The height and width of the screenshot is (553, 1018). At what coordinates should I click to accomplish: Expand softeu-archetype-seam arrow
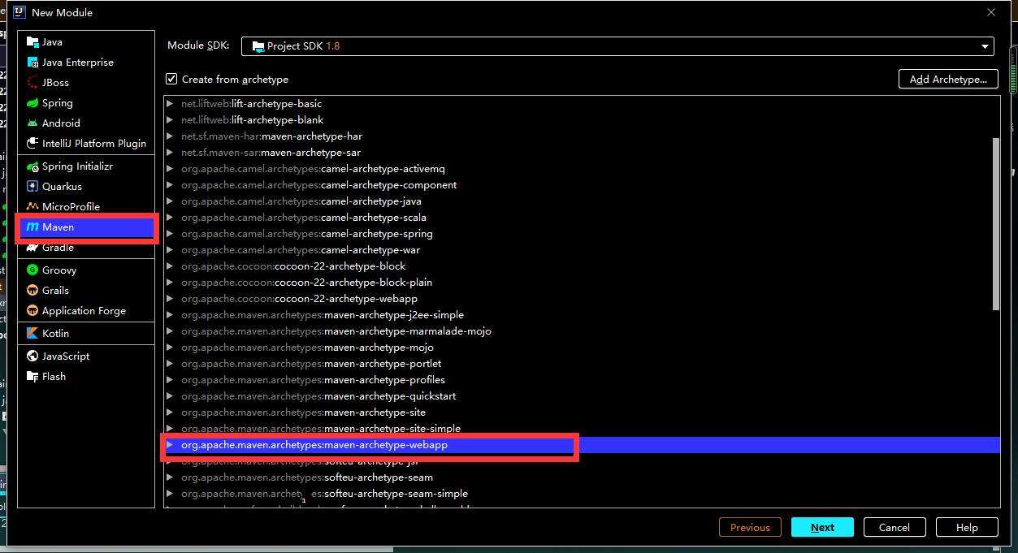[170, 477]
